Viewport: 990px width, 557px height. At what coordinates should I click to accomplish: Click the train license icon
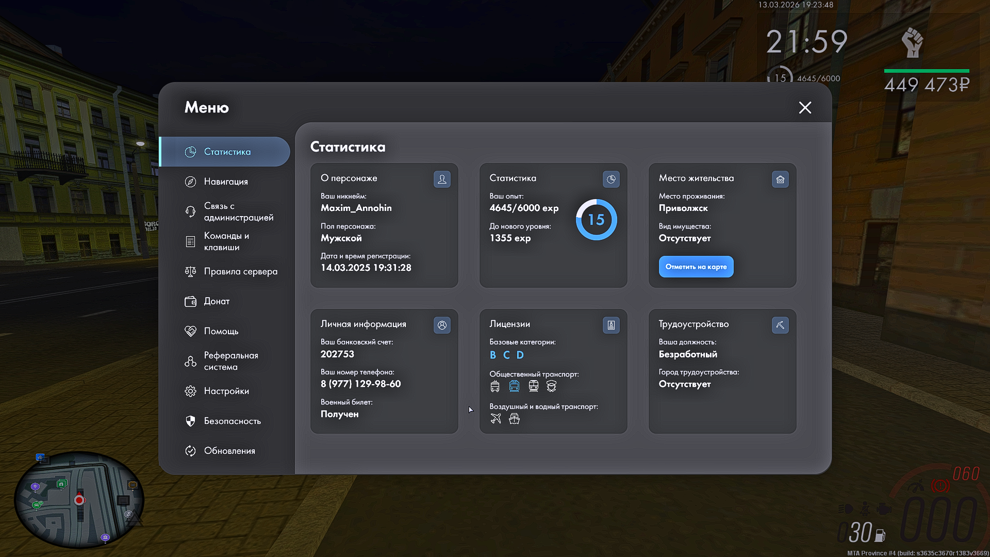click(533, 386)
